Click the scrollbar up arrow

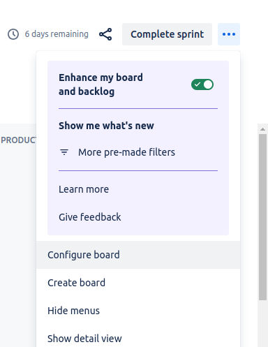(263, 129)
